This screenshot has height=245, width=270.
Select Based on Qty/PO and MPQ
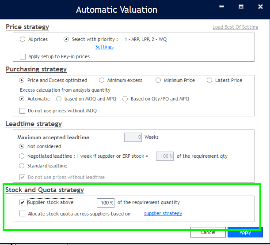tap(125, 99)
